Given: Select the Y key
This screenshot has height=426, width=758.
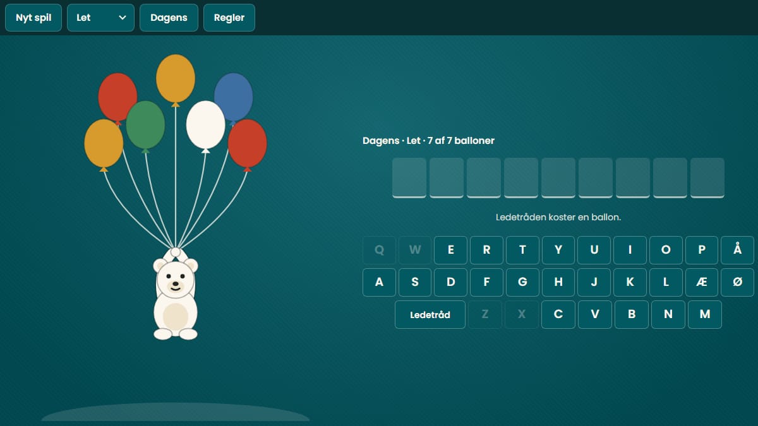Looking at the screenshot, I should 558,250.
